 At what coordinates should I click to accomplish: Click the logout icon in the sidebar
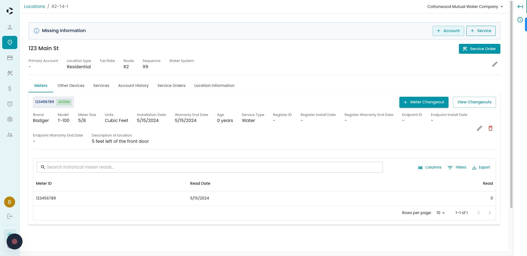click(x=10, y=216)
